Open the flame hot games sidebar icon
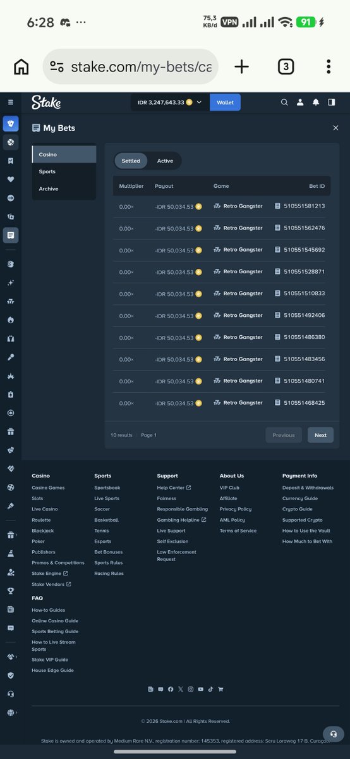Image resolution: width=350 pixels, height=759 pixels. [x=11, y=320]
